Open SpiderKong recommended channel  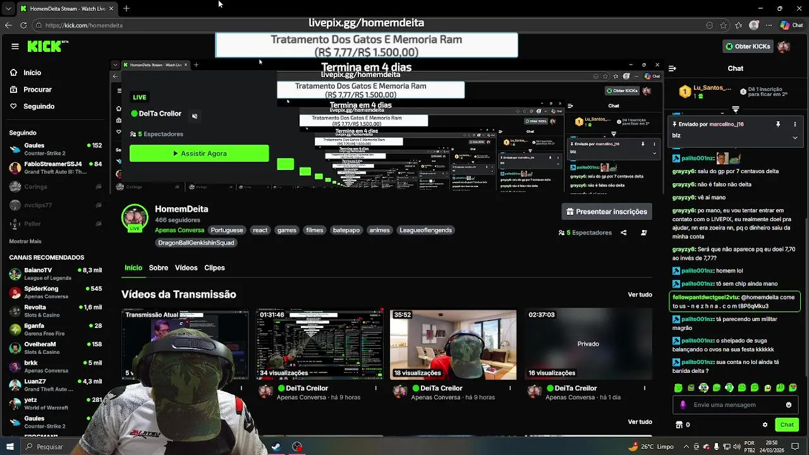coord(56,292)
